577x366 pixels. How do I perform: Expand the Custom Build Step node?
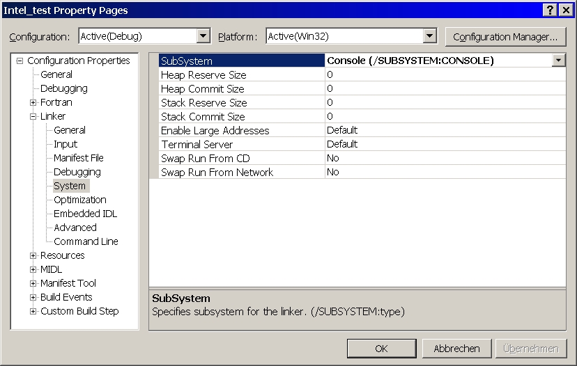pyautogui.click(x=33, y=311)
